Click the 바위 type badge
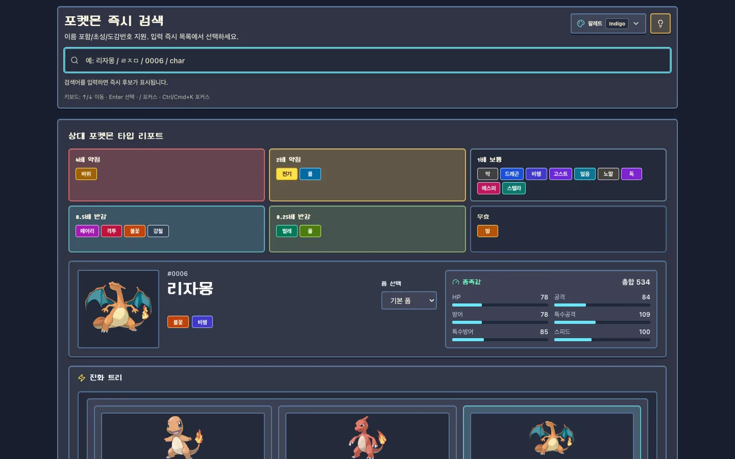 [x=86, y=174]
